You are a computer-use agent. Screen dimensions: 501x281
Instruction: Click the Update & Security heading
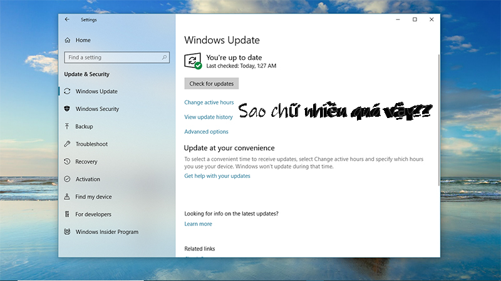click(86, 74)
